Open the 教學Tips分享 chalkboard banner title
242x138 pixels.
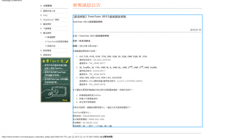(x=55, y=61)
